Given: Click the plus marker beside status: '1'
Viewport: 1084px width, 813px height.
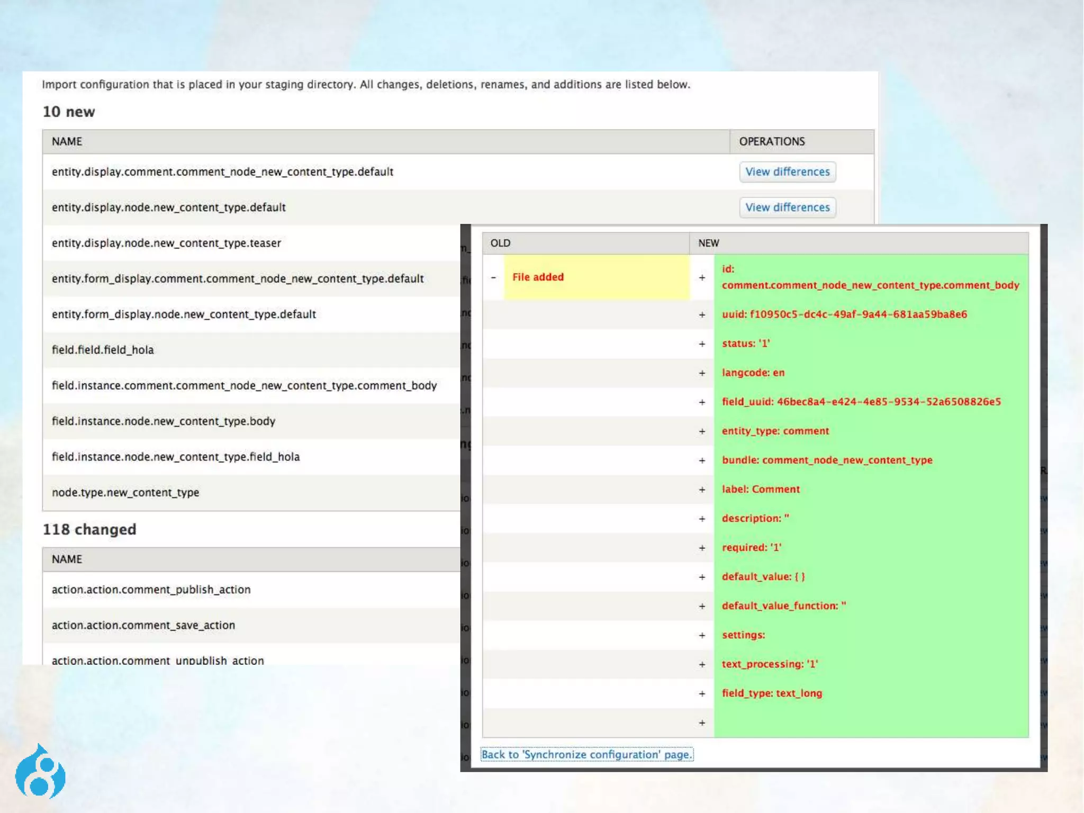Looking at the screenshot, I should point(702,344).
